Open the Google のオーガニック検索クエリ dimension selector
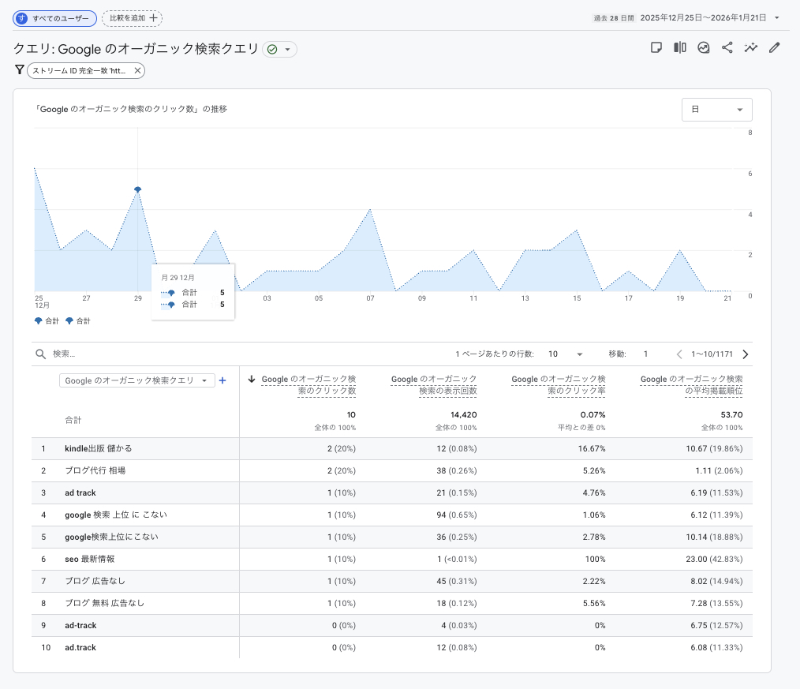The height and width of the screenshot is (689, 800). pyautogui.click(x=137, y=380)
